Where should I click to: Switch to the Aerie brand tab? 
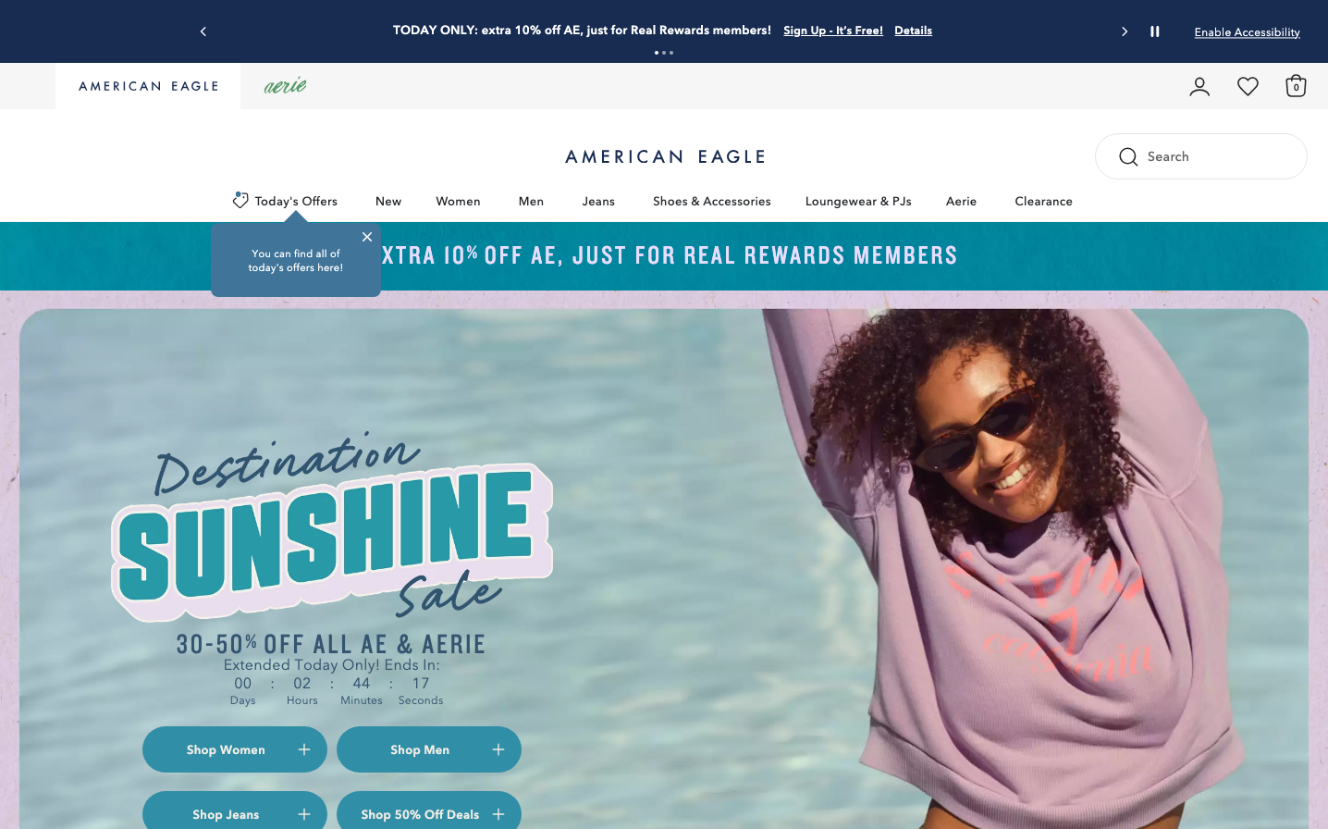pyautogui.click(x=285, y=86)
